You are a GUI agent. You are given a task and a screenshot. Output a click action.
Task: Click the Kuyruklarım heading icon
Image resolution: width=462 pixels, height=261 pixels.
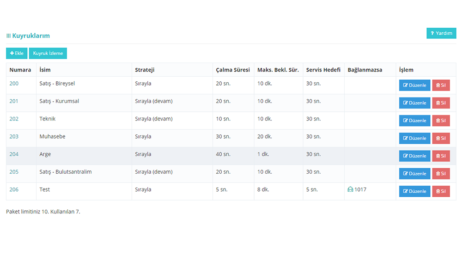pos(8,36)
